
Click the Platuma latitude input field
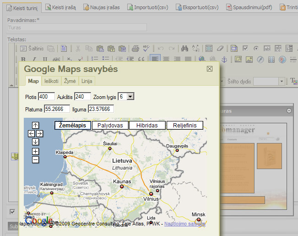(57, 109)
